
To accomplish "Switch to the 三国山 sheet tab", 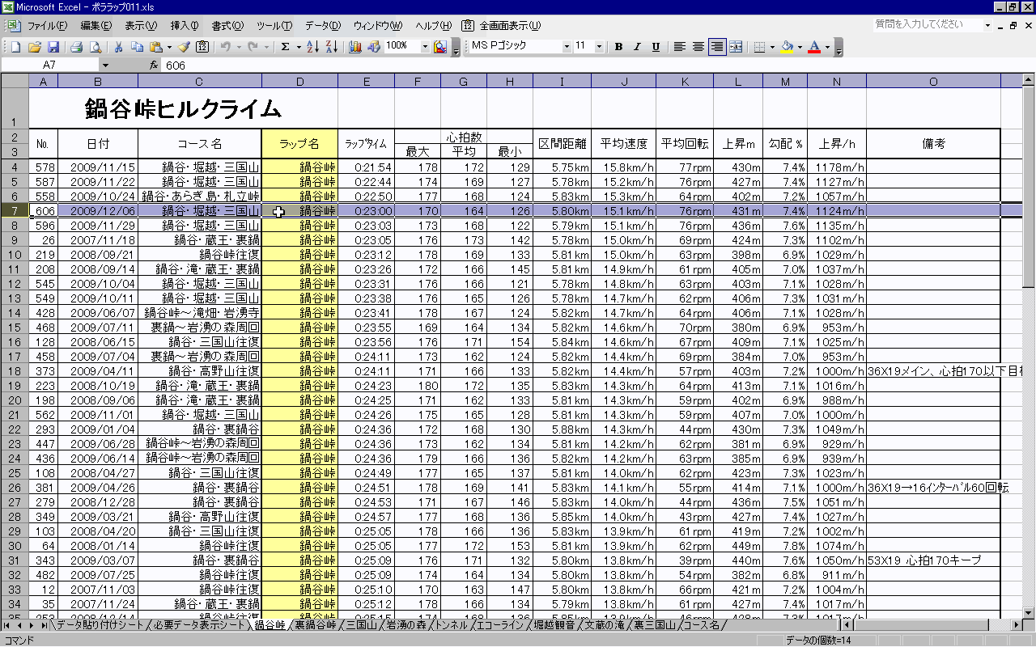I will [361, 625].
